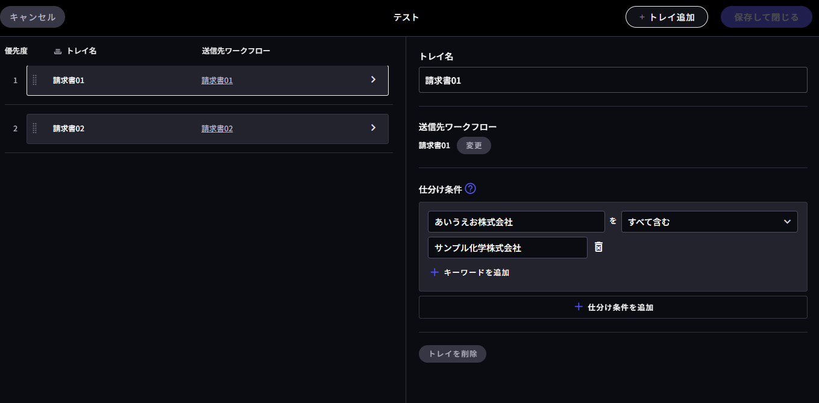Open the 請求書02 tray chevron arrow
Viewport: 819px width, 403px height.
click(373, 128)
